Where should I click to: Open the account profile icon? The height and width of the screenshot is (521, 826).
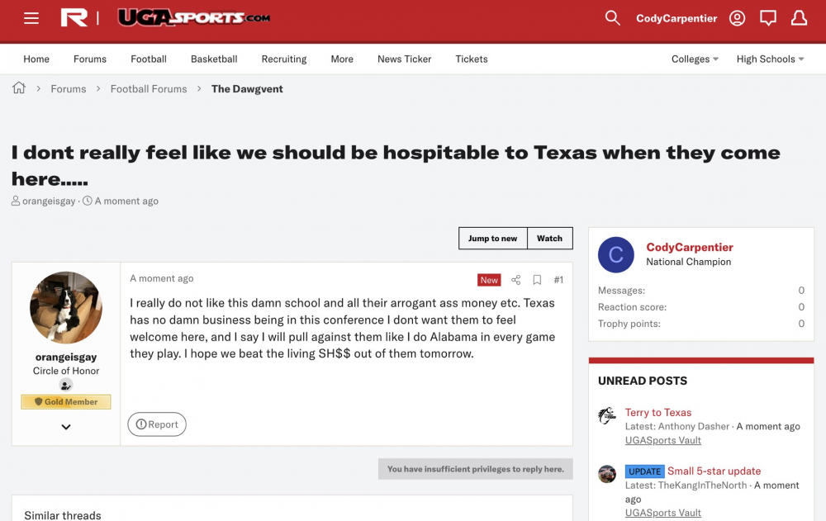[737, 18]
